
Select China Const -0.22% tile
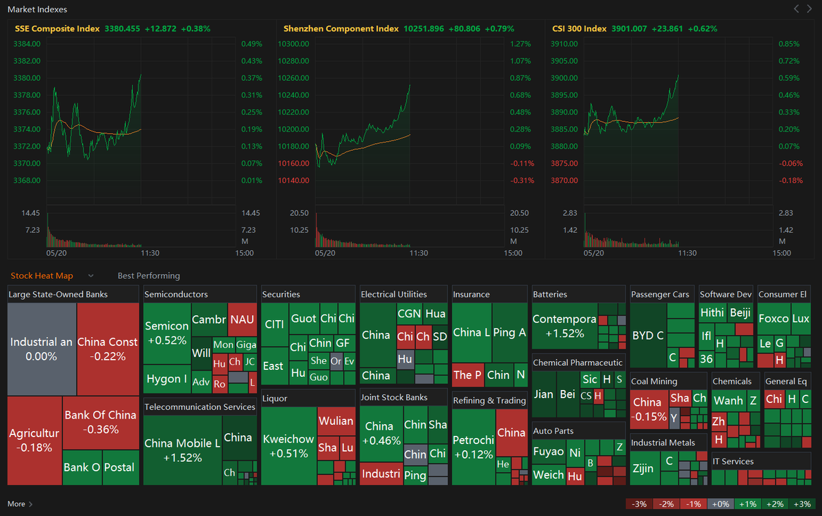coord(108,349)
